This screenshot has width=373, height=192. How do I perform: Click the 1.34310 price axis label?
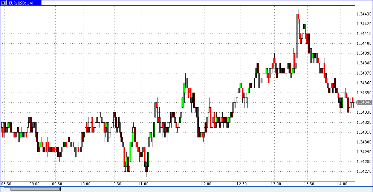coord(364,132)
